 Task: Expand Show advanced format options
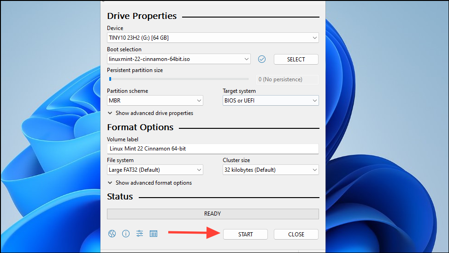click(x=150, y=183)
